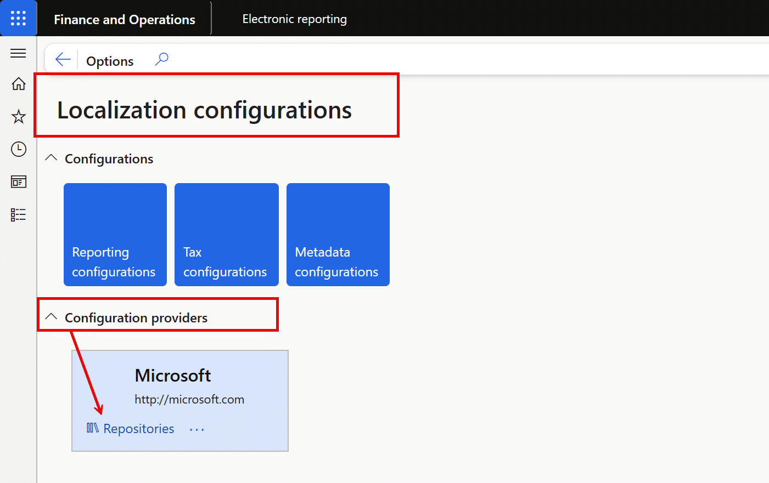Image resolution: width=769 pixels, height=483 pixels.
Task: Open Modules list icon in sidebar
Action: click(x=19, y=214)
